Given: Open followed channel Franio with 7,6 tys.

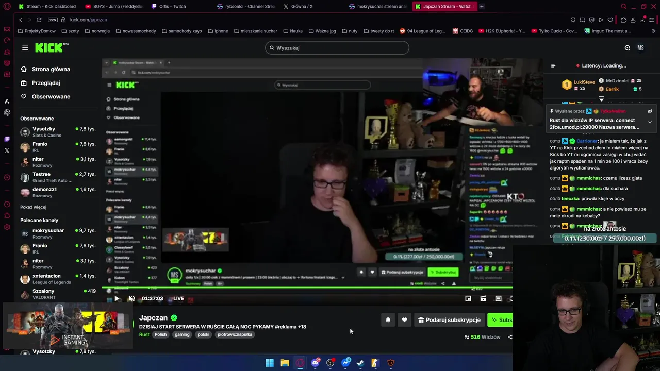Looking at the screenshot, I should point(58,147).
